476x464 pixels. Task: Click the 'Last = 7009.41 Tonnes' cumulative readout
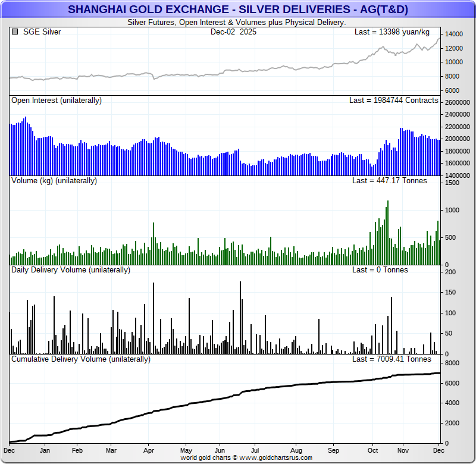coord(392,359)
